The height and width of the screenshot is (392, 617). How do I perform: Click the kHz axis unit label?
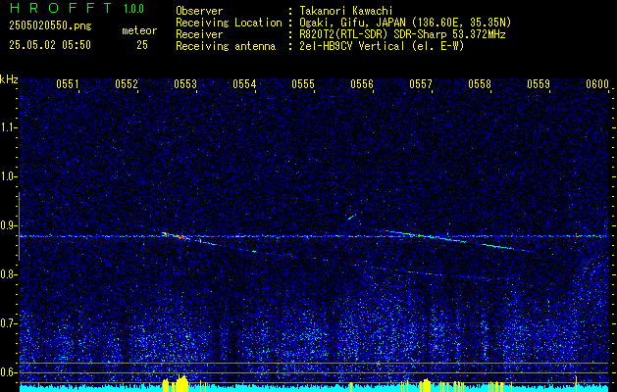pos(9,79)
